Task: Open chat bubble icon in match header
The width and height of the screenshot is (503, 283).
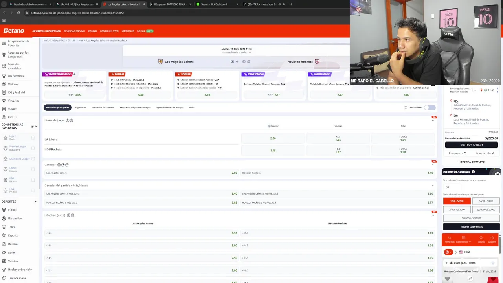Action: coord(249,62)
